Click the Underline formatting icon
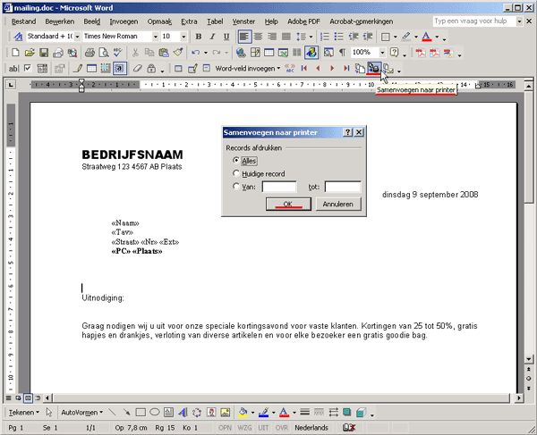This screenshot has width=537, height=435. 227,37
